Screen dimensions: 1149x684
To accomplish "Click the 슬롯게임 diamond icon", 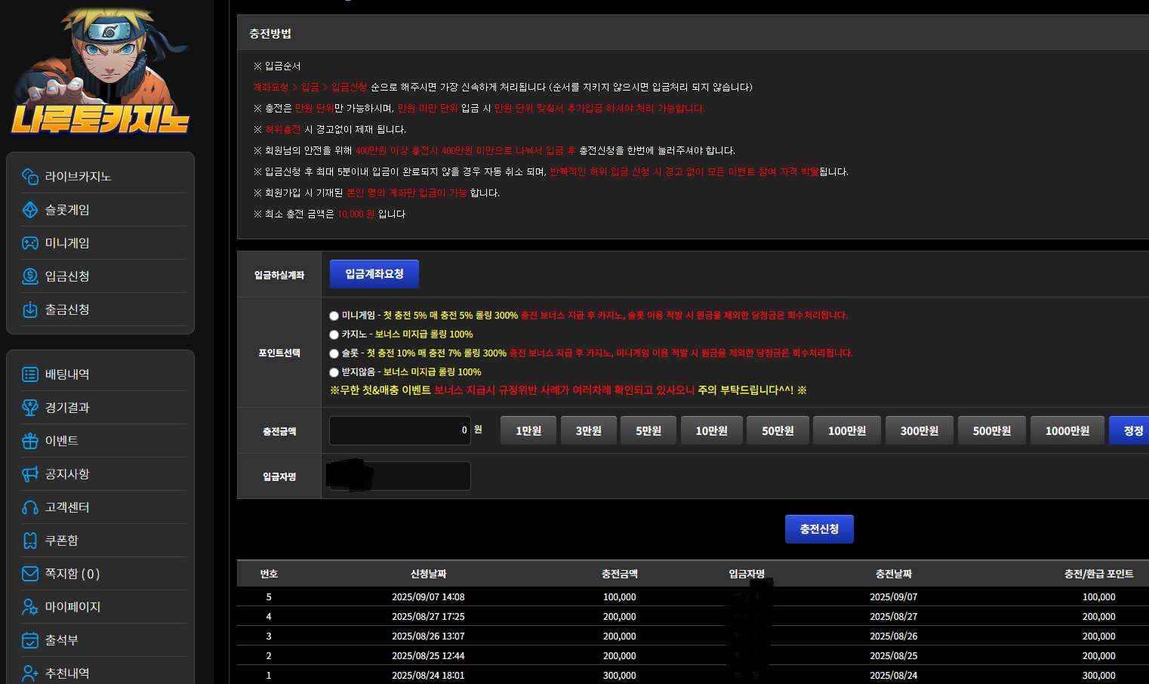I will [x=30, y=210].
